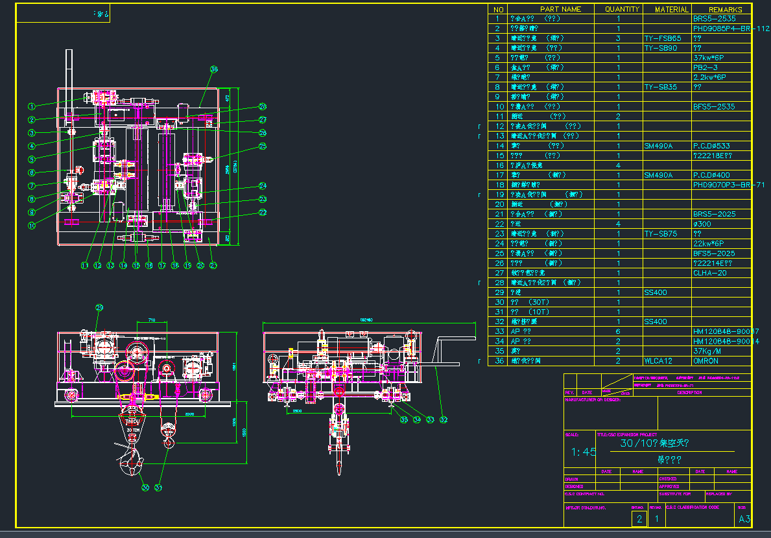This screenshot has height=538, width=771.
Task: Select part balloon 10 on the left side
Action: pyautogui.click(x=30, y=225)
